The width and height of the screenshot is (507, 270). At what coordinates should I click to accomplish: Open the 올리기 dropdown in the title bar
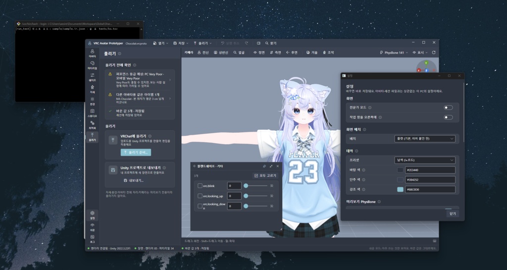pyautogui.click(x=203, y=43)
